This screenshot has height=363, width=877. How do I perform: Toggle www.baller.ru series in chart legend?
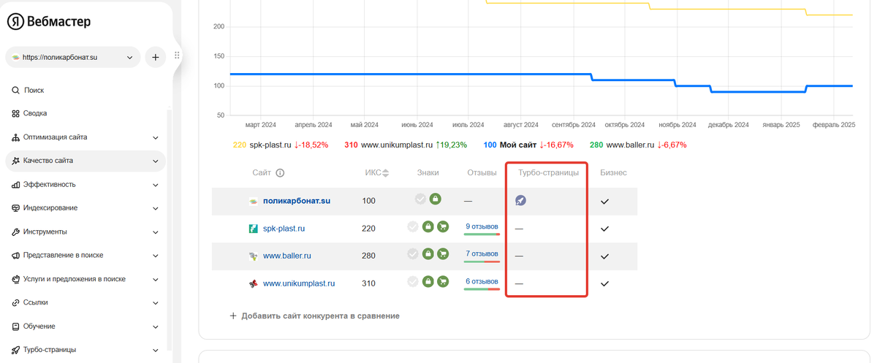[638, 145]
